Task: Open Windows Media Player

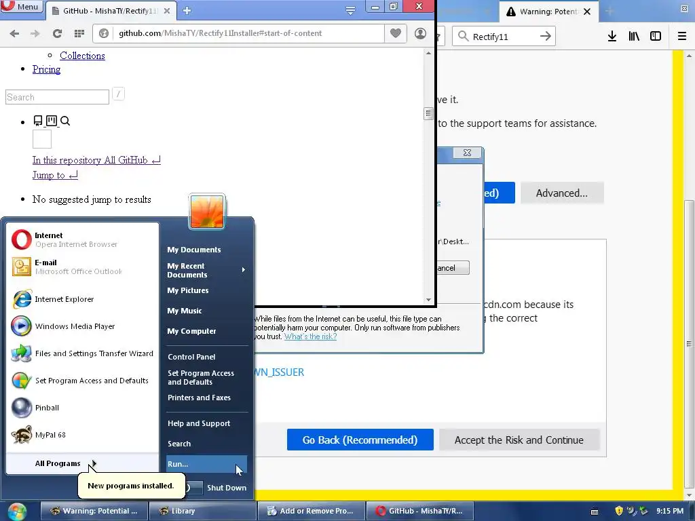Action: tap(82, 326)
